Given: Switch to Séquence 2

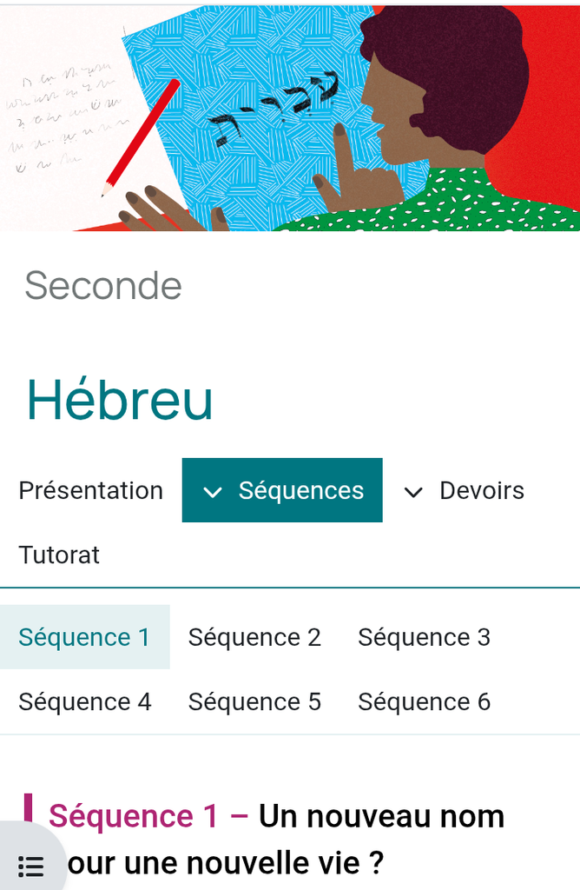Looking at the screenshot, I should [254, 637].
